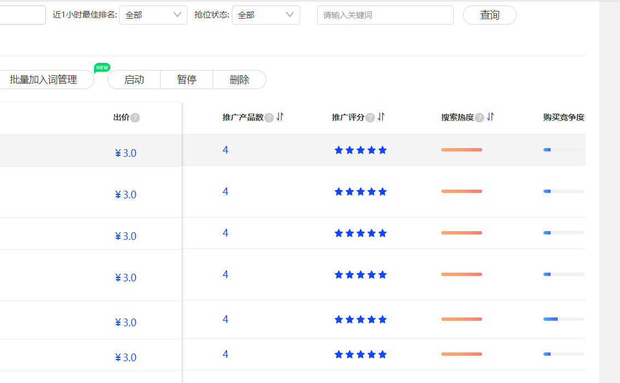620x383 pixels.
Task: Sort the table by 推广评分
Action: point(381,117)
